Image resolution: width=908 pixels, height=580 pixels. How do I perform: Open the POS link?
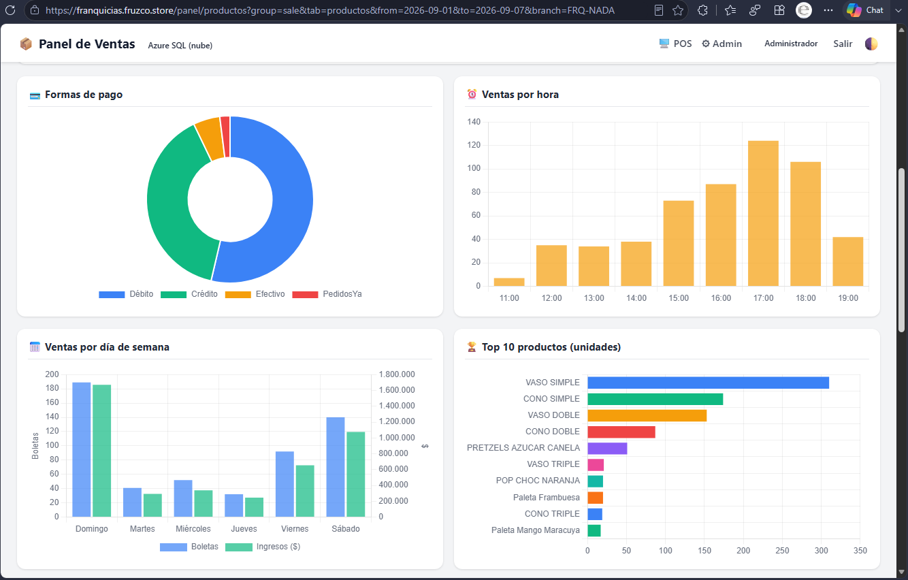(x=675, y=44)
